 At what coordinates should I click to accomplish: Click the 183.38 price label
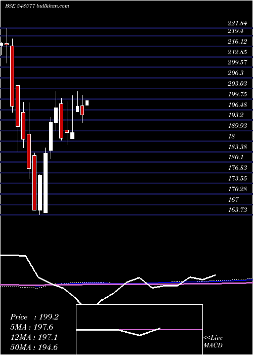click(237, 147)
